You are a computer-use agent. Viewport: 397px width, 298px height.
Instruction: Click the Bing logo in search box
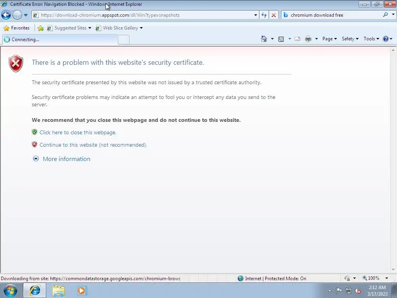[x=286, y=15]
